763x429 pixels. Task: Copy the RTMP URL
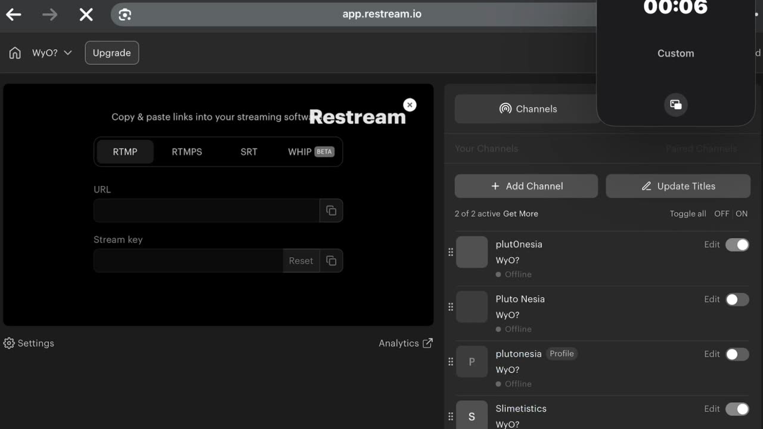tap(331, 210)
